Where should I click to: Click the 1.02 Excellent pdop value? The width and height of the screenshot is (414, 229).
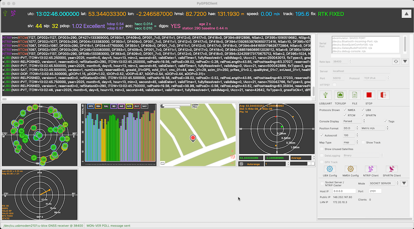tap(88, 26)
